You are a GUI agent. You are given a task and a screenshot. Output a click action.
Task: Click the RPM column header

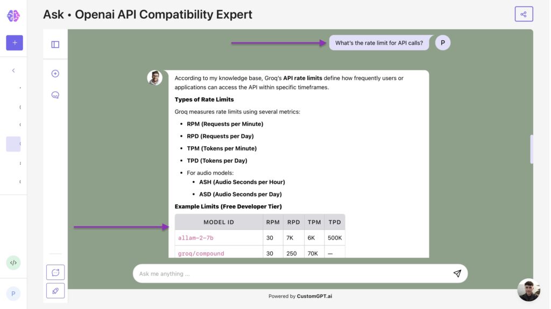pos(273,222)
